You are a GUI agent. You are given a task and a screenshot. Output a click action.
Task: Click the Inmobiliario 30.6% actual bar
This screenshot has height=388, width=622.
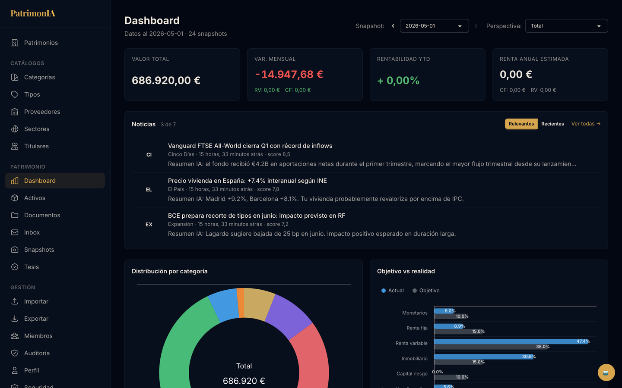click(484, 357)
